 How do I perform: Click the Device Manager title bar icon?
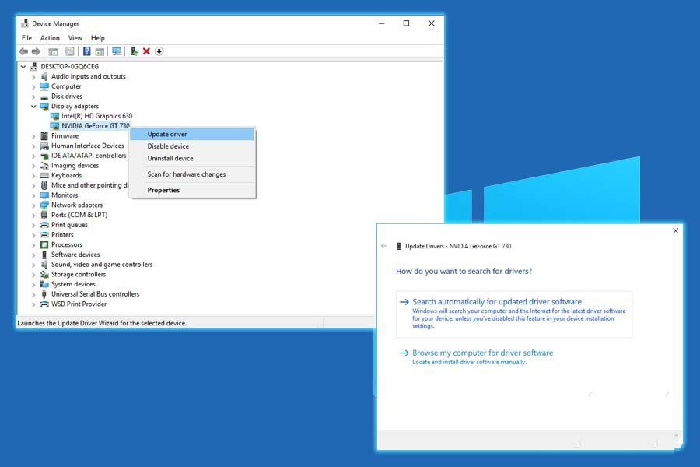tap(25, 23)
